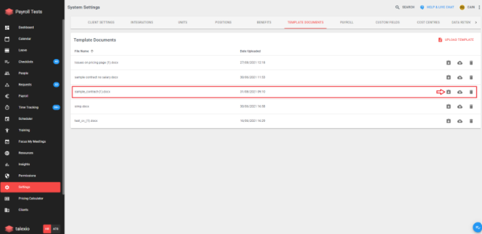The width and height of the screenshot is (482, 234).
Task: Click date '27/08/2021 12:18'
Action: [x=253, y=63]
